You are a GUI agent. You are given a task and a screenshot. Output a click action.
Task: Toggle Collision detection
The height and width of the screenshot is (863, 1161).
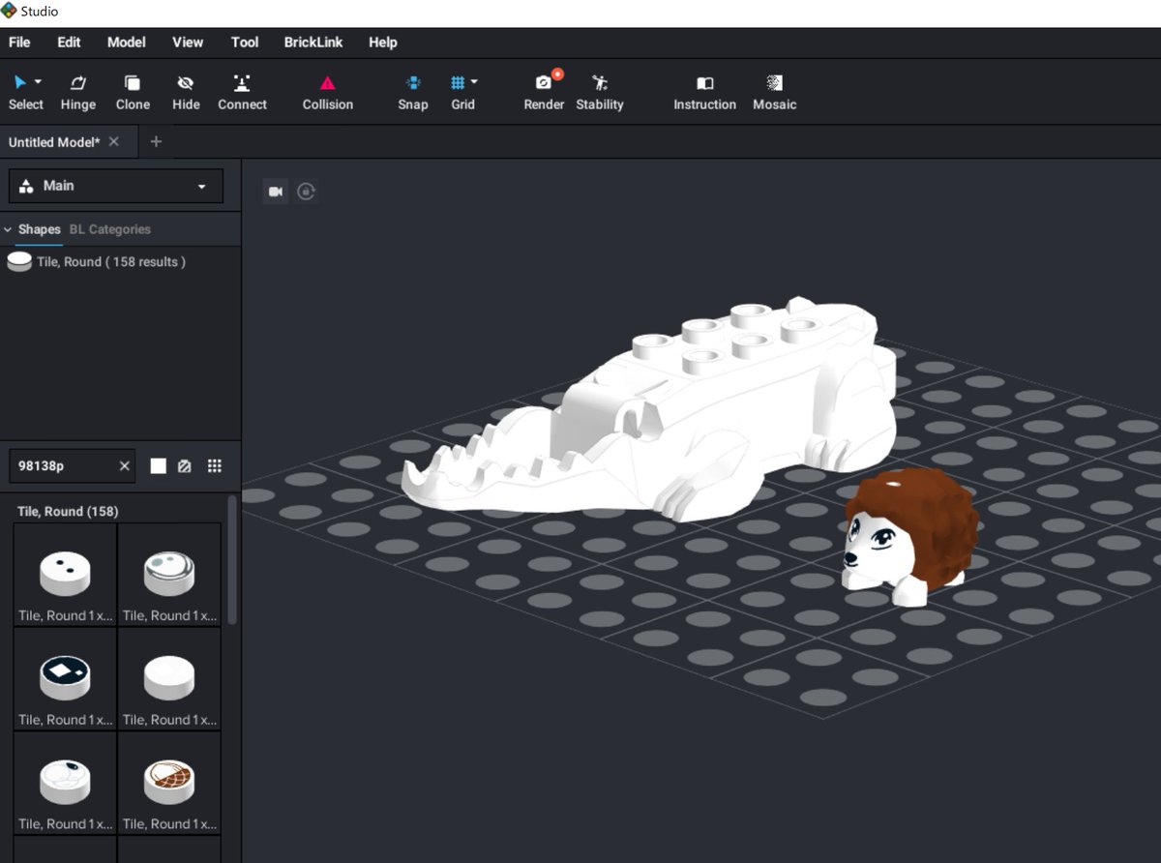click(328, 93)
